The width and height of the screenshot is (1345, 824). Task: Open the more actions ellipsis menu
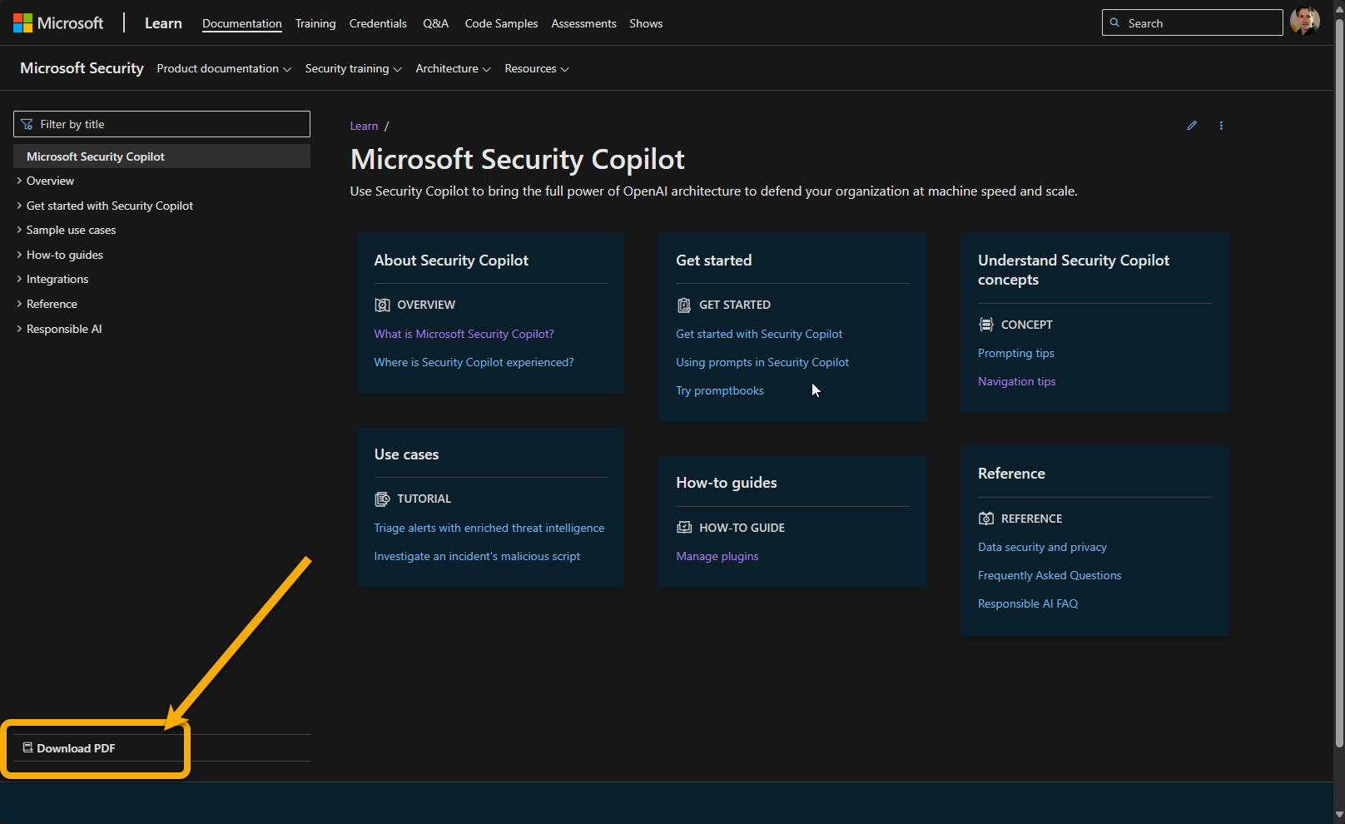[1221, 126]
